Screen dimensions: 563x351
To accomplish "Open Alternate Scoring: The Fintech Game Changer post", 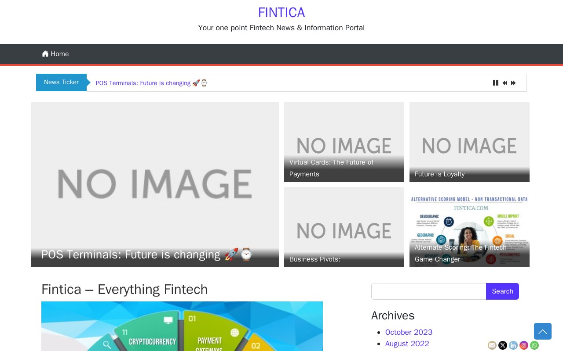I will coord(469,227).
